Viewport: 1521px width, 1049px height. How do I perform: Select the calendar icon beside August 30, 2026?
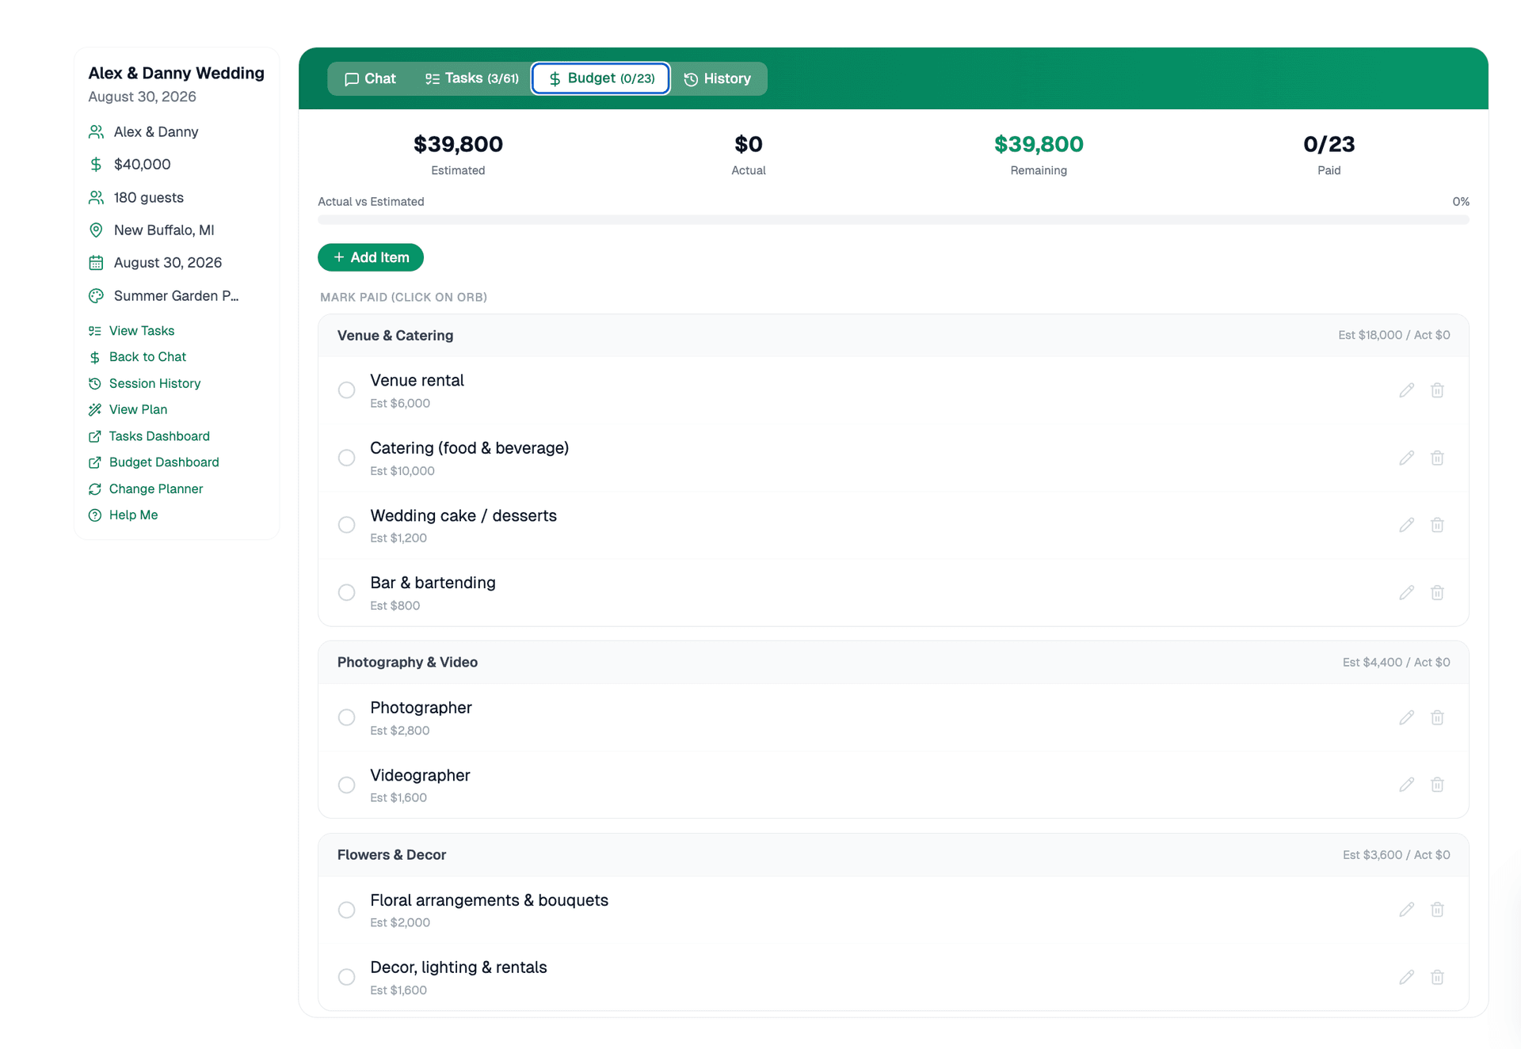(96, 262)
